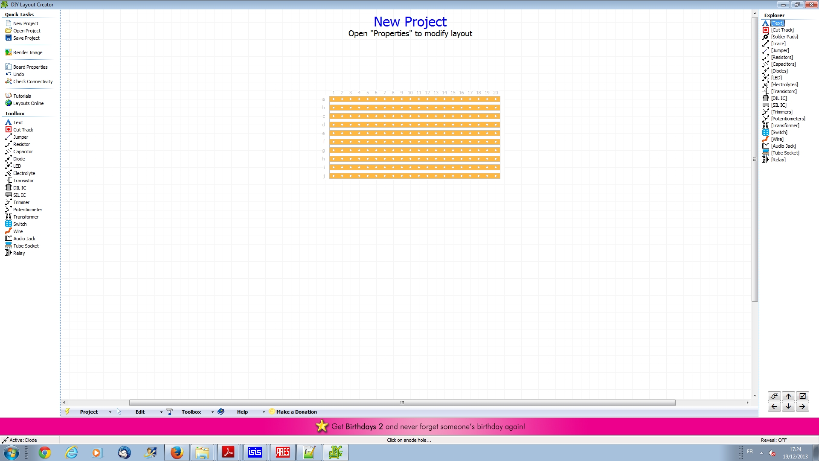Viewport: 819px width, 461px height.
Task: Expand the Toolbox menu dropdown arrow
Action: point(212,412)
